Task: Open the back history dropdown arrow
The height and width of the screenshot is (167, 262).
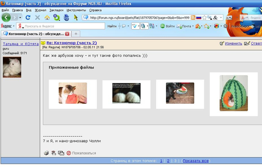Action: pyautogui.click(x=20, y=18)
